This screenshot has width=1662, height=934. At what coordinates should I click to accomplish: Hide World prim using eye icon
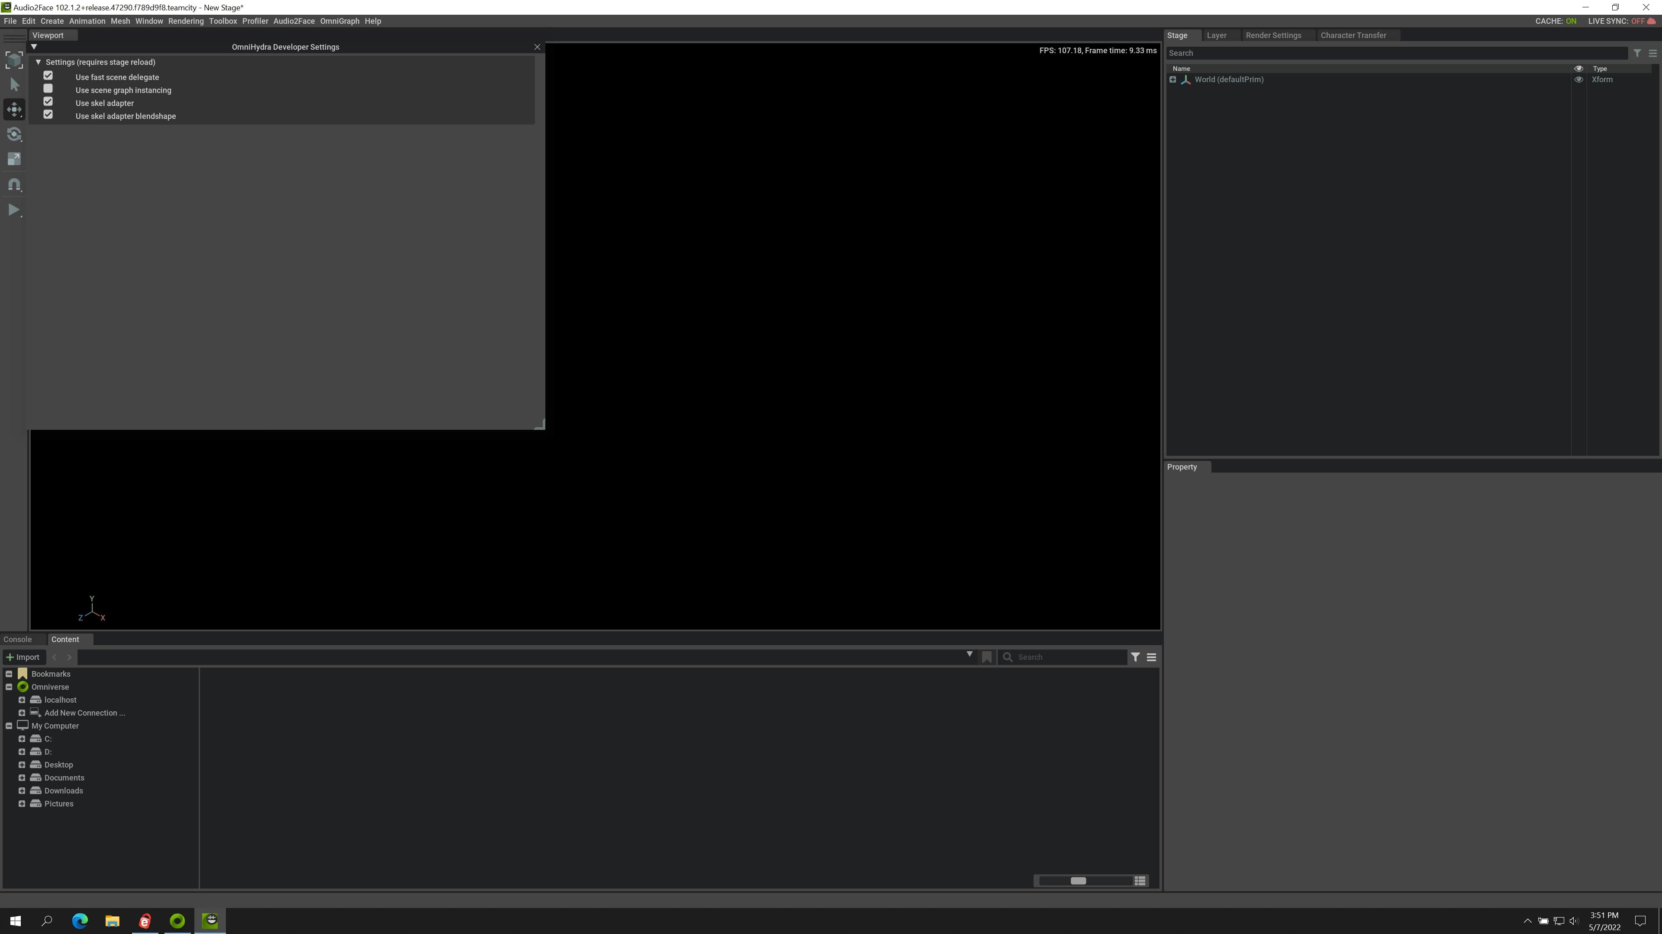[1578, 79]
